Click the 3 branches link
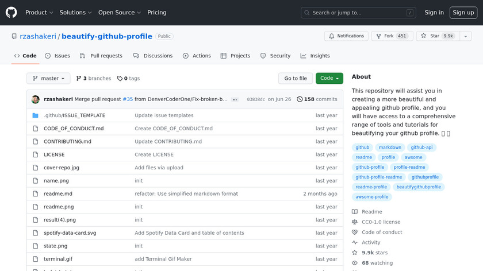The width and height of the screenshot is (483, 271). tap(94, 79)
